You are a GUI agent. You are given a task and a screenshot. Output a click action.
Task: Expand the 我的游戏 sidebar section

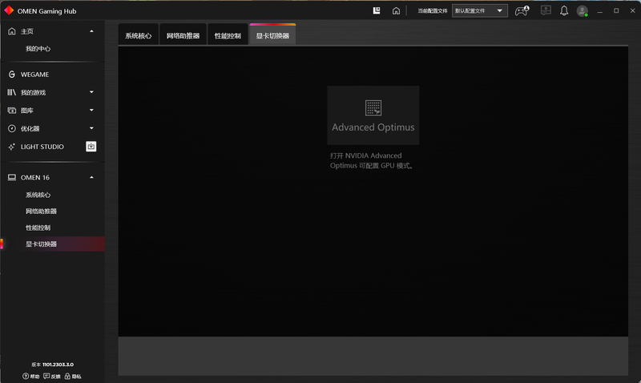coord(91,92)
